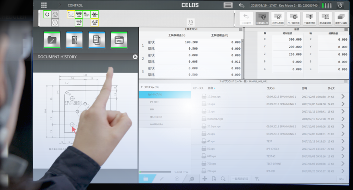
Task: Select the yellow clamp rotation status icon
Action: pyautogui.click(x=95, y=22)
